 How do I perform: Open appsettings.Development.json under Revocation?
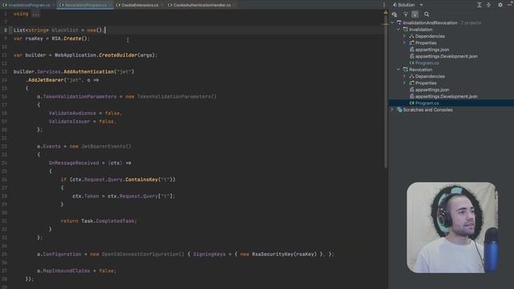click(447, 96)
